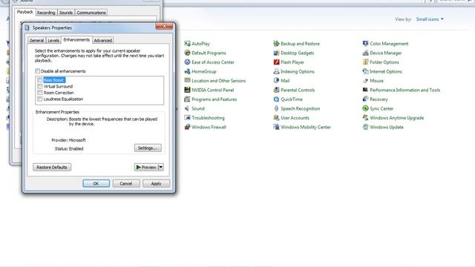Viewport: 475px width, 267px height.
Task: Open the Sync Center icon
Action: (x=365, y=108)
